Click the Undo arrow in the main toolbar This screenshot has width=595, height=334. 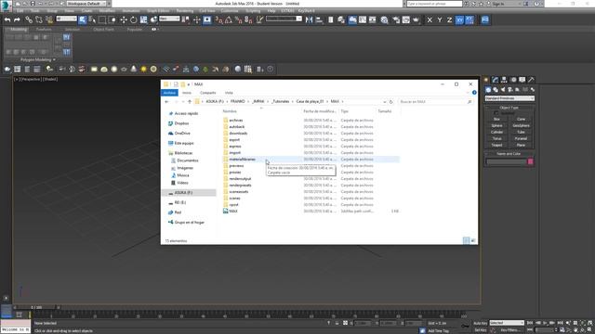click(x=7, y=19)
